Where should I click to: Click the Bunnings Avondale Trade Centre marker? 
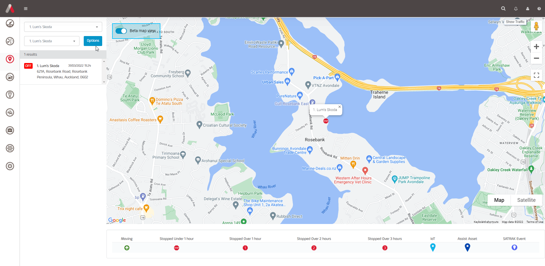(310, 150)
